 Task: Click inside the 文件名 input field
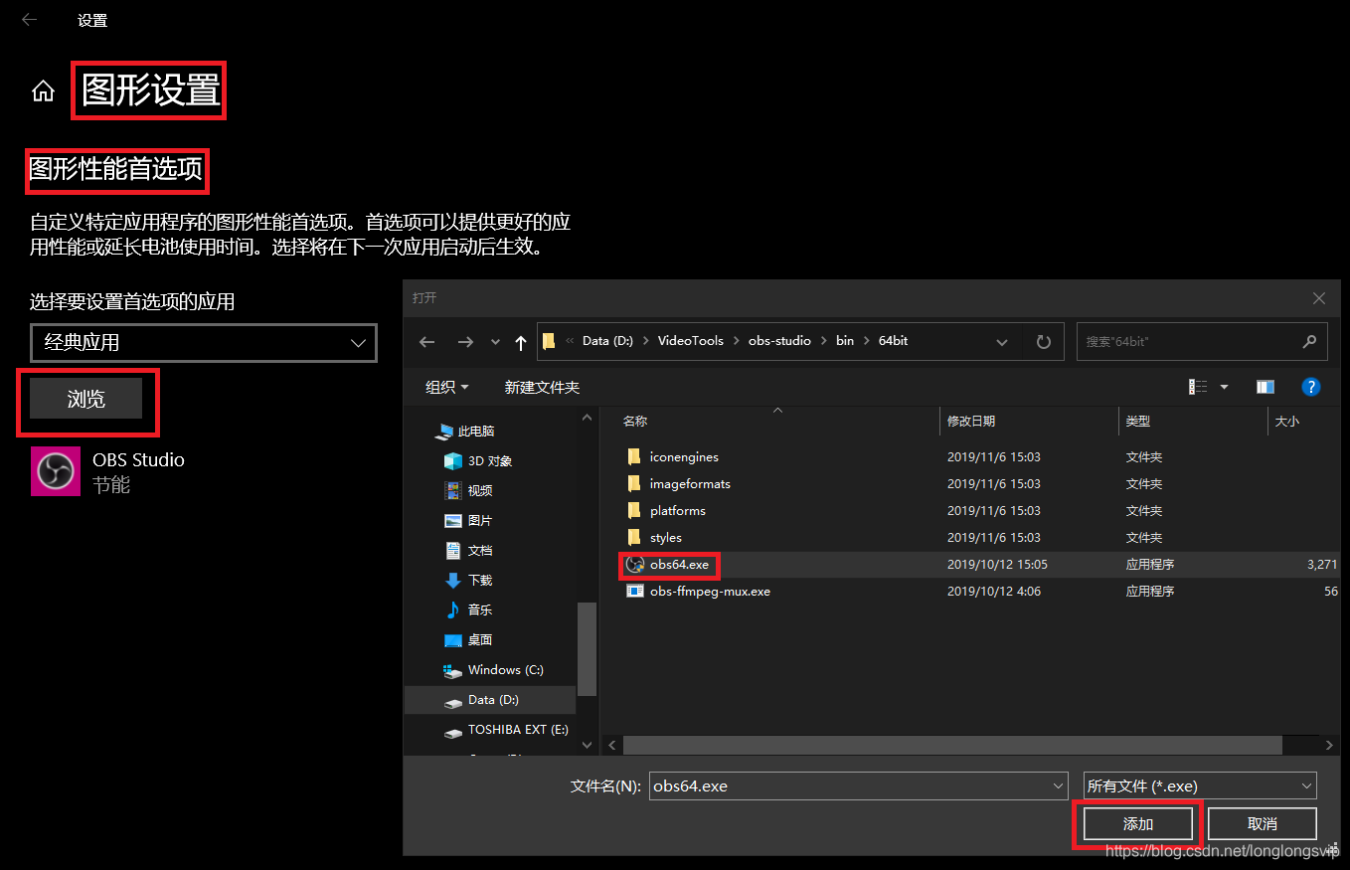855,785
